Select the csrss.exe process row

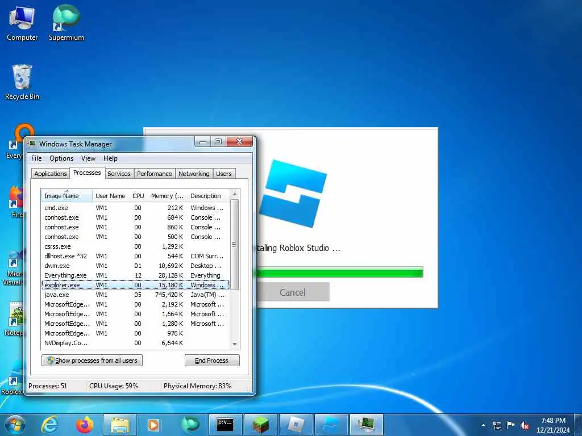pyautogui.click(x=135, y=246)
